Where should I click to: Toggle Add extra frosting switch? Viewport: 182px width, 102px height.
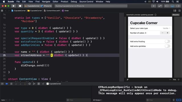coord(167,41)
